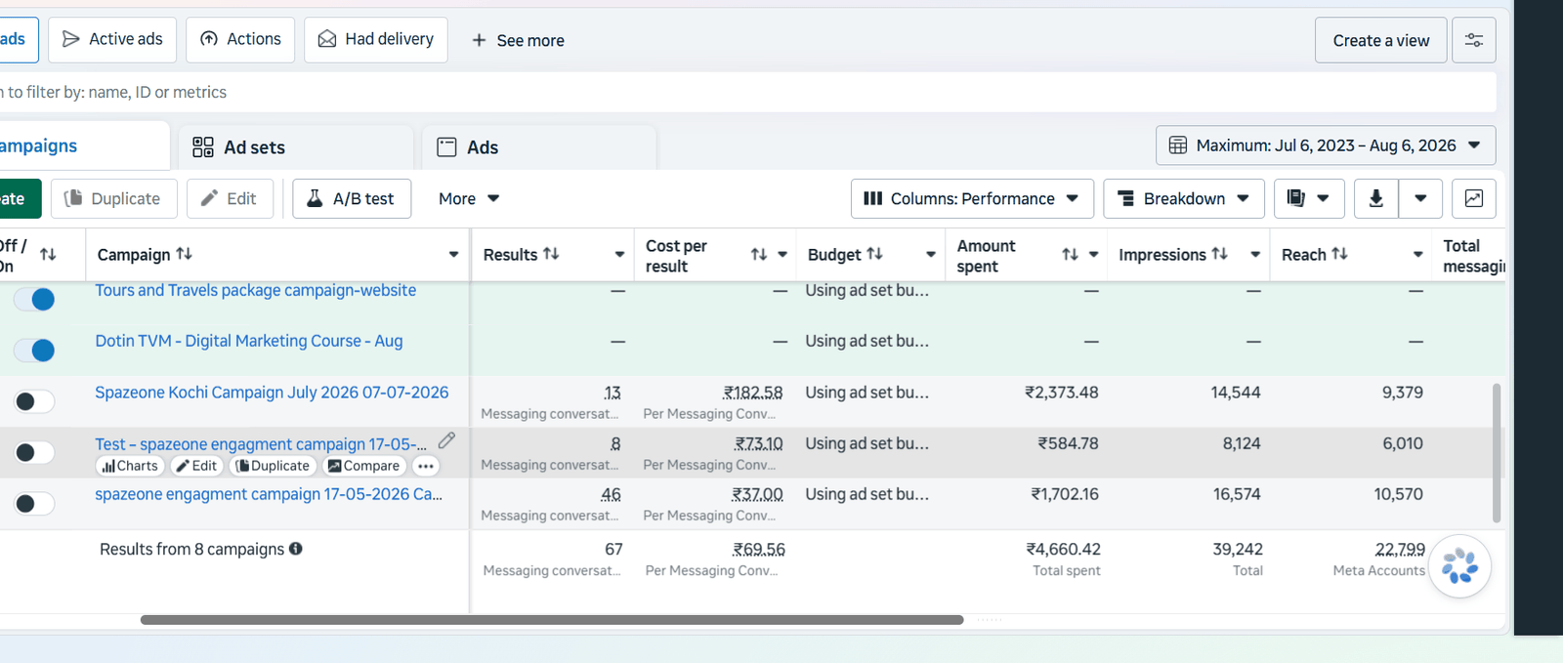Click the filter by name search field

tap(747, 92)
